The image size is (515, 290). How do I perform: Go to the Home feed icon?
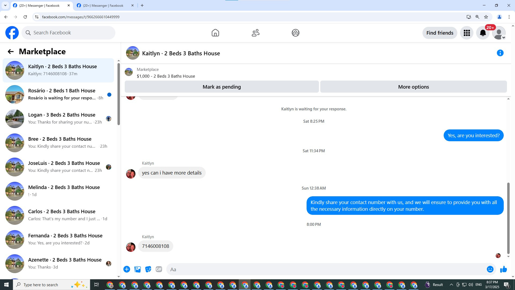pyautogui.click(x=215, y=33)
